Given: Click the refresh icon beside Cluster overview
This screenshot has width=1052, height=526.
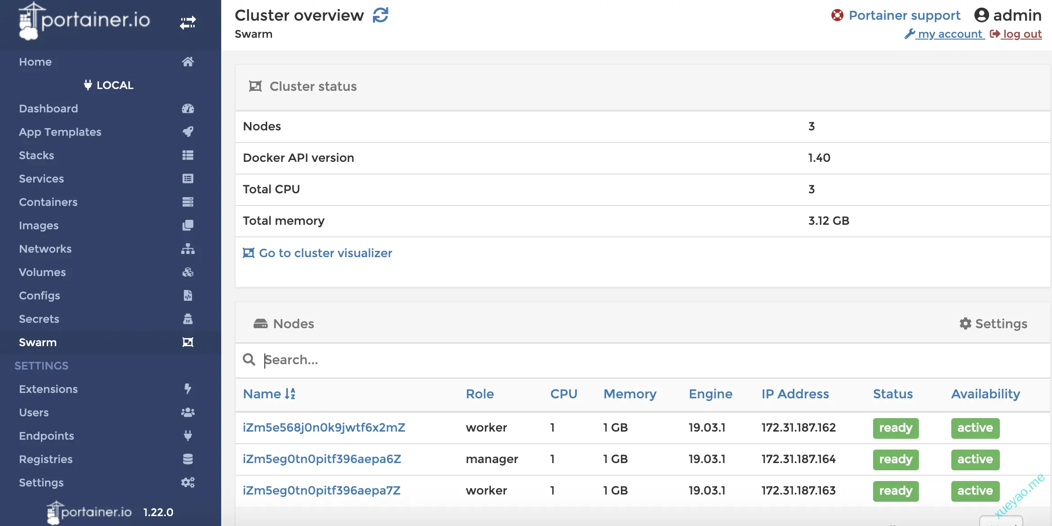Looking at the screenshot, I should point(380,15).
